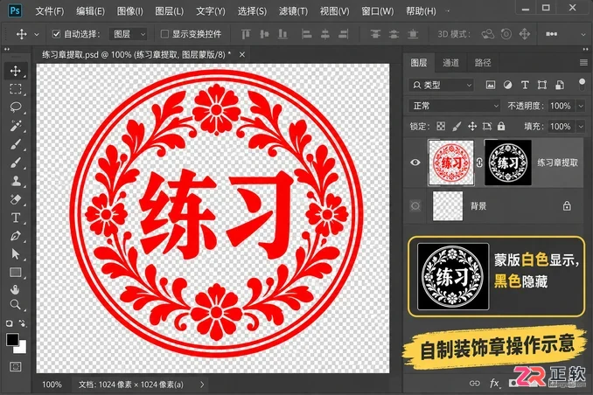Open the layers panel menu icon
This screenshot has width=593, height=395.
(x=583, y=62)
